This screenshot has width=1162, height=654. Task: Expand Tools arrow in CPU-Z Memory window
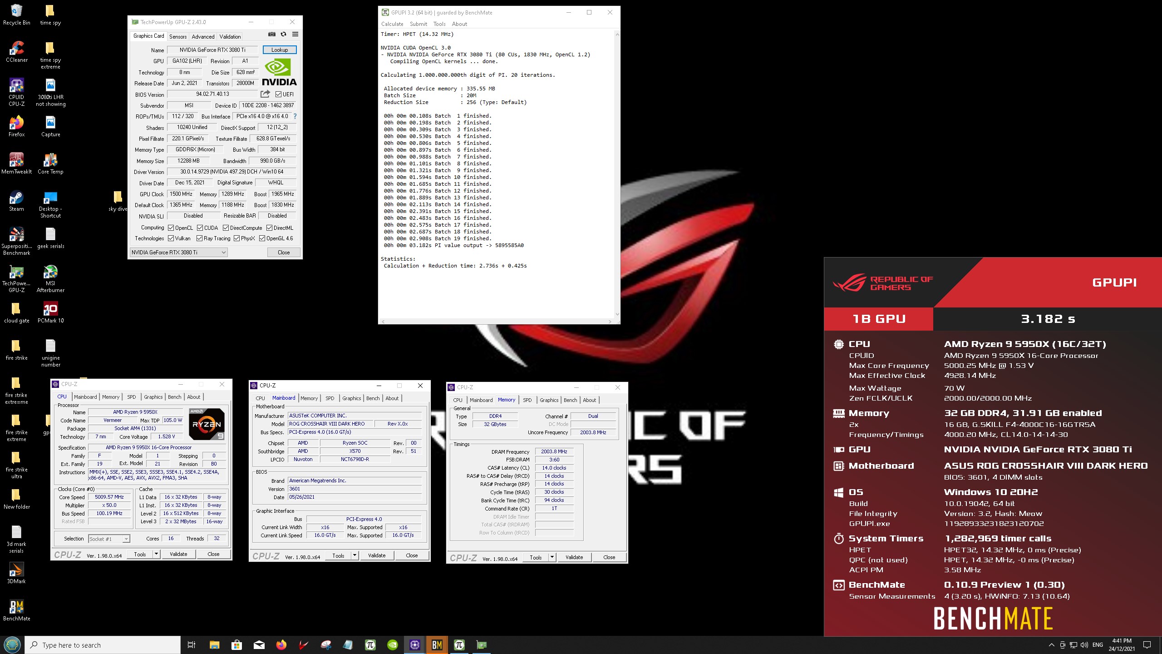tap(552, 557)
